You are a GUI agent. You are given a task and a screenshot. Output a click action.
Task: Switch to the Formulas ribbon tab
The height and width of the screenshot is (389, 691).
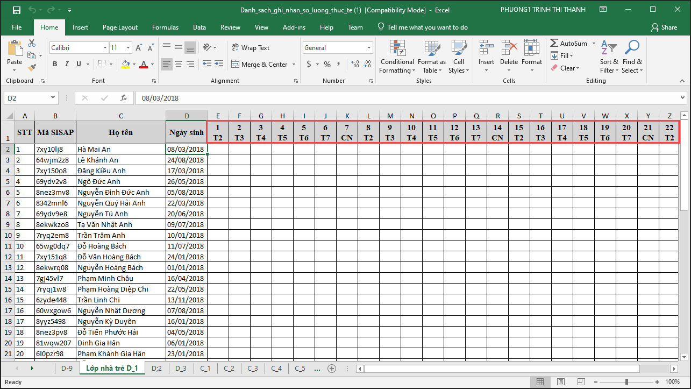pyautogui.click(x=165, y=27)
